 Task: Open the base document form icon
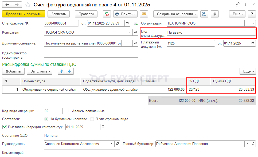135,43
